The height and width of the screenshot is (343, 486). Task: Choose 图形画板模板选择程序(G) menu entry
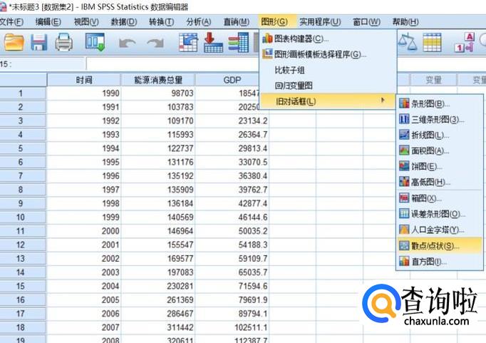328,55
